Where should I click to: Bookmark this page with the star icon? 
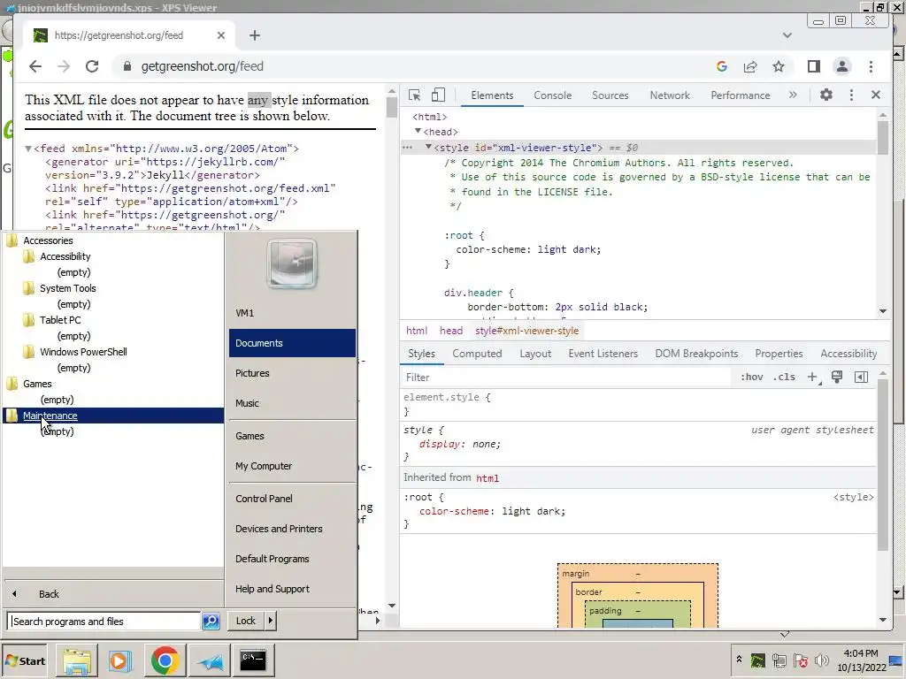point(779,66)
